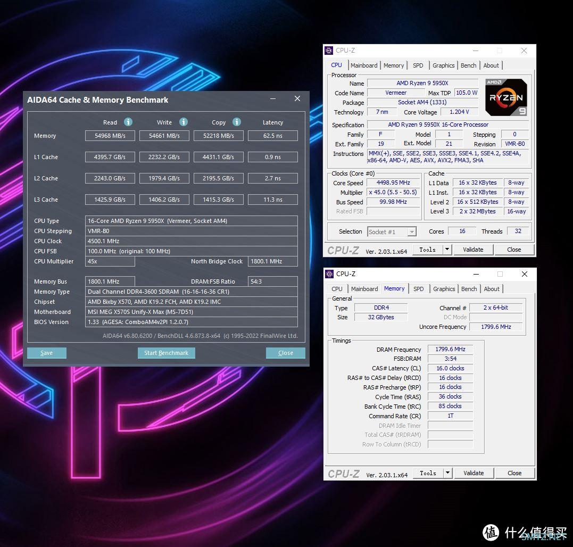The image size is (573, 547).
Task: Select CPU tab in upper CPU-Z window
Action: (x=337, y=65)
